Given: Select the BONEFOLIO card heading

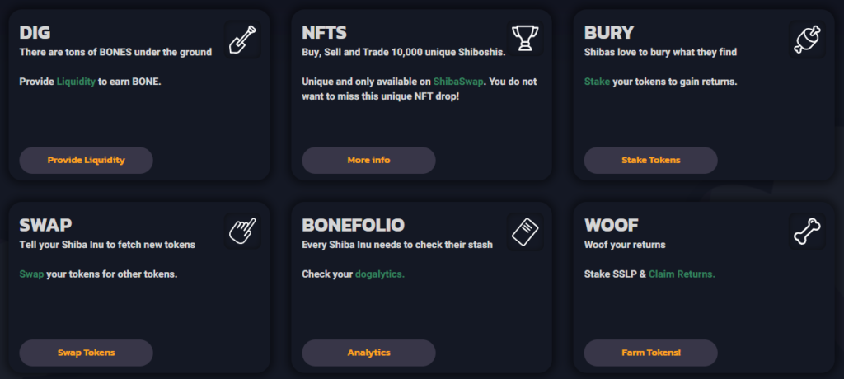Looking at the screenshot, I should pos(354,226).
